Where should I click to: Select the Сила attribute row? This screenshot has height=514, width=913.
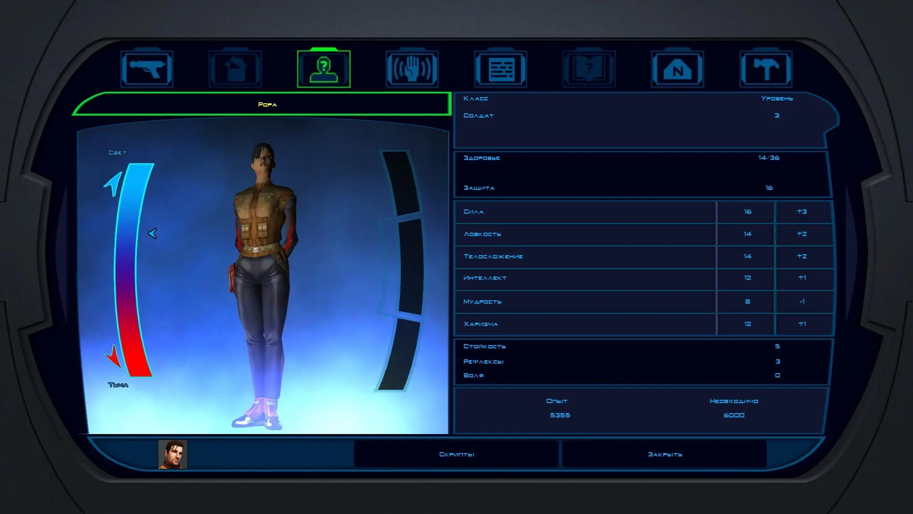(643, 212)
